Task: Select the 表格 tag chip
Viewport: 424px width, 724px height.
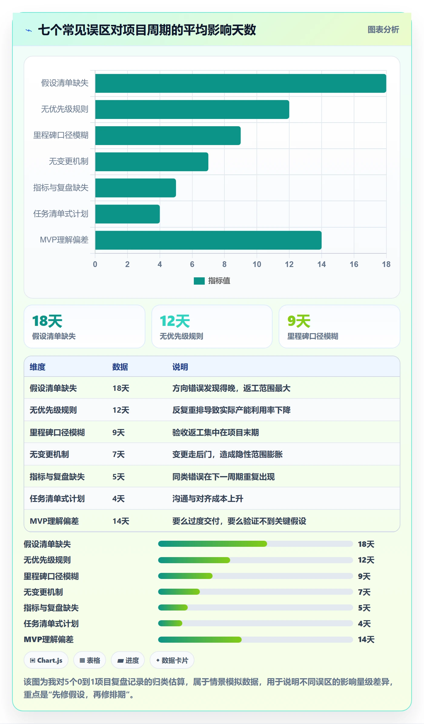Action: click(x=90, y=660)
